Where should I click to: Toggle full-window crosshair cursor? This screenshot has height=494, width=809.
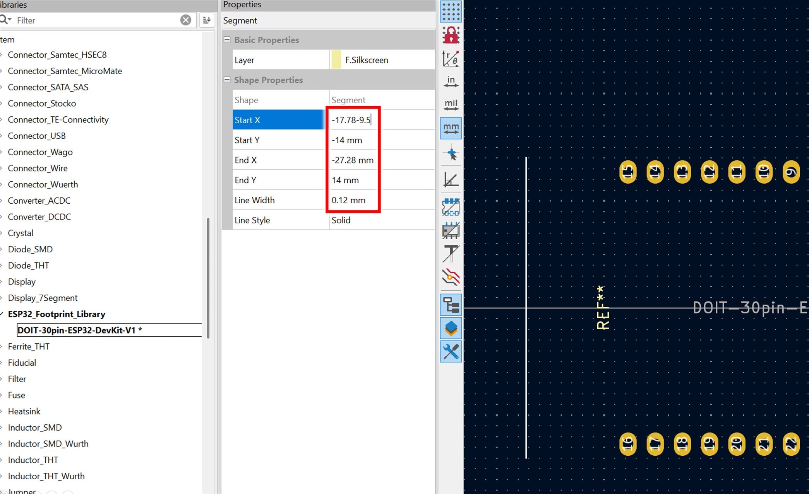point(451,153)
